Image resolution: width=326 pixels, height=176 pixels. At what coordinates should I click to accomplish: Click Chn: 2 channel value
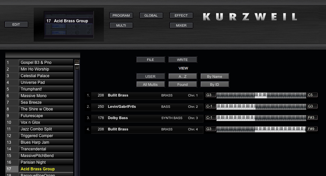[x=193, y=107]
